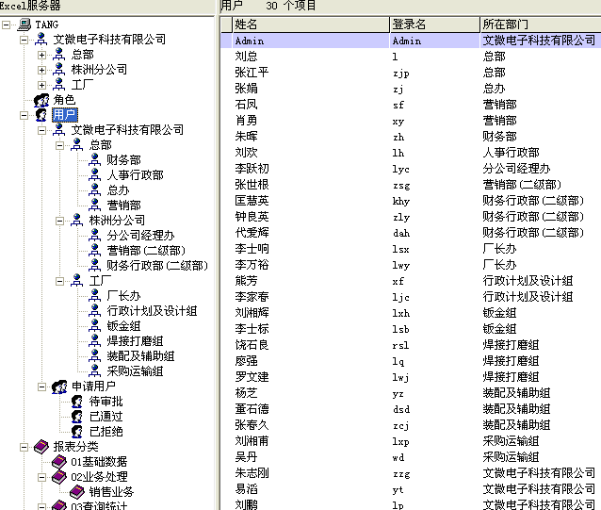The width and height of the screenshot is (601, 510).
Task: Click the 销售业务 book icon
Action: pyautogui.click(x=77, y=492)
